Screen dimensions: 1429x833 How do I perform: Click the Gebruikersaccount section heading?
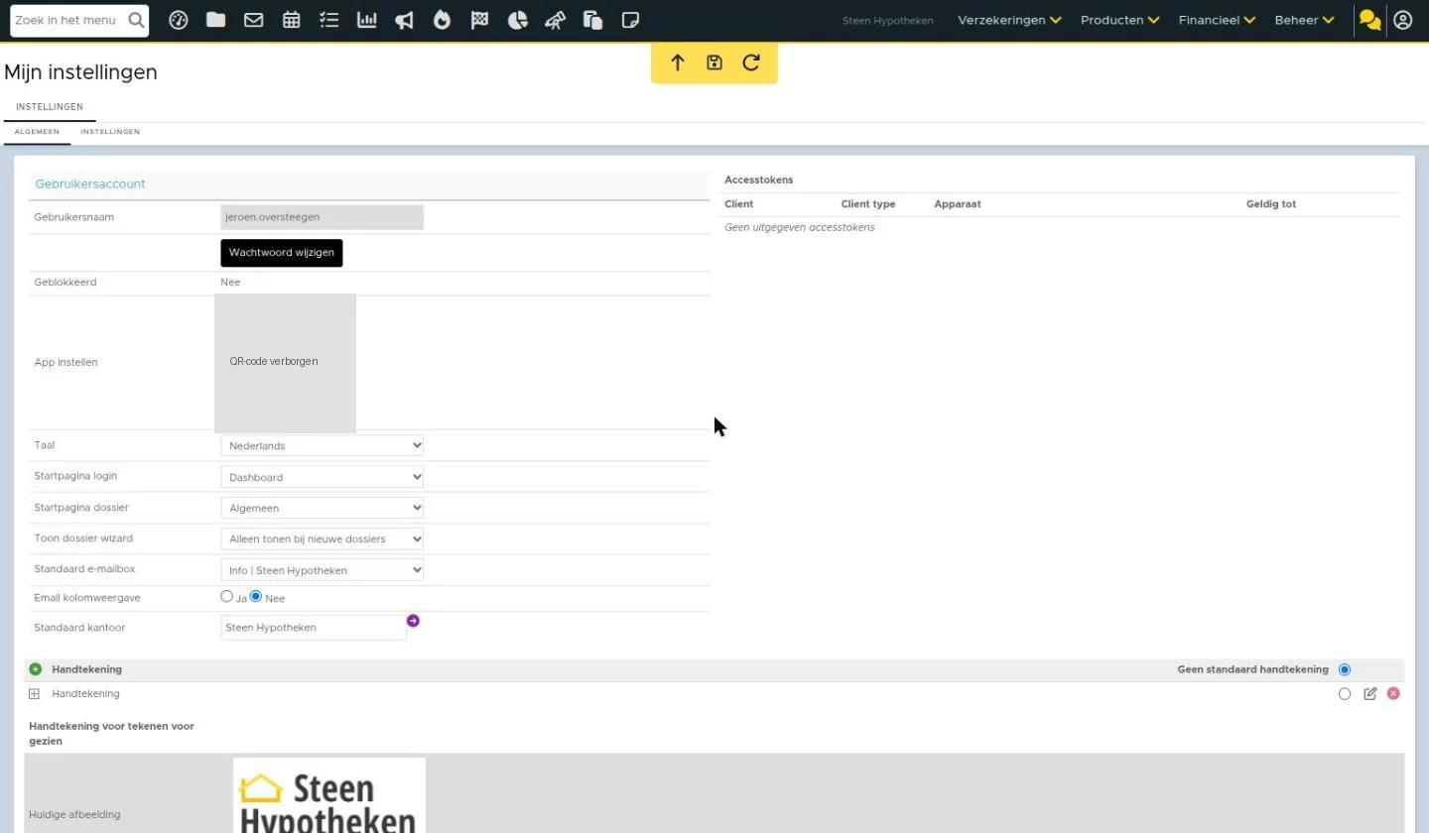tap(90, 184)
